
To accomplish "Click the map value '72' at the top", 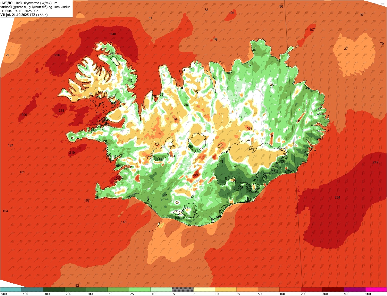I will tap(206, 10).
